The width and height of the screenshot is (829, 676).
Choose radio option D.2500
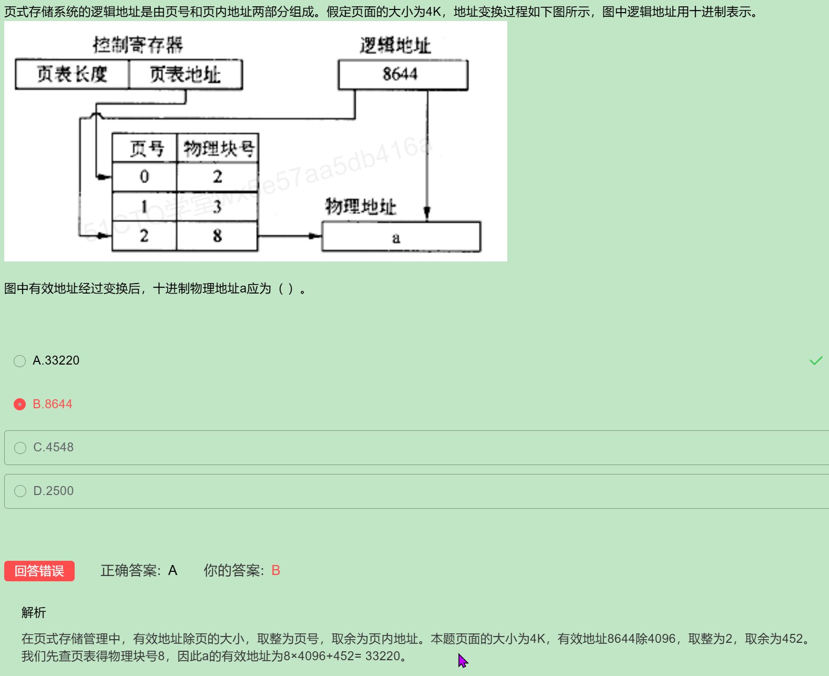click(20, 491)
